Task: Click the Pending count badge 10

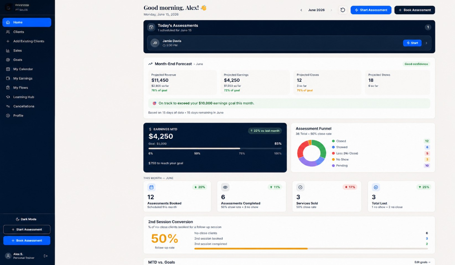Action: click(x=427, y=165)
